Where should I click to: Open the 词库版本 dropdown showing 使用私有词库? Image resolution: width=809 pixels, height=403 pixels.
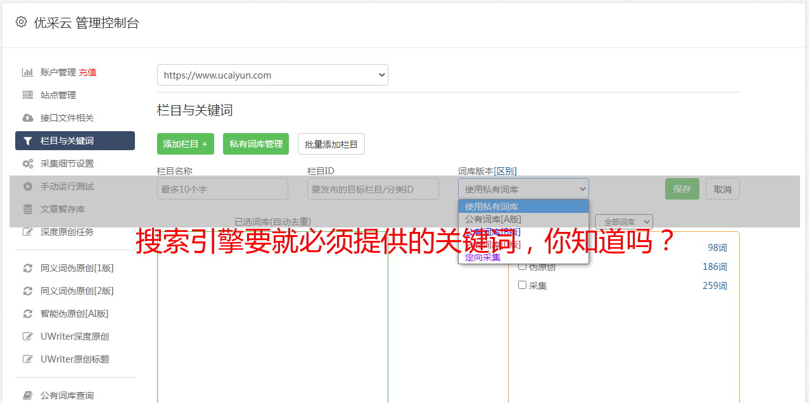click(523, 189)
